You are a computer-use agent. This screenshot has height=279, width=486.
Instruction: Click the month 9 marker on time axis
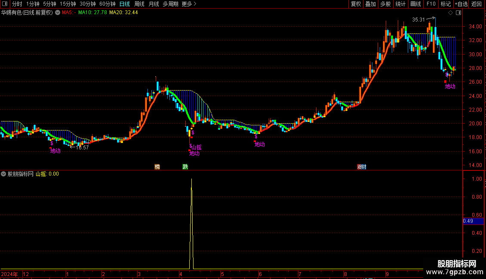(387, 274)
